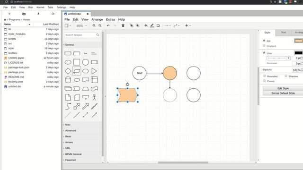This screenshot has width=303, height=170.
Task: Open the README.md file
Action: pos(31,77)
